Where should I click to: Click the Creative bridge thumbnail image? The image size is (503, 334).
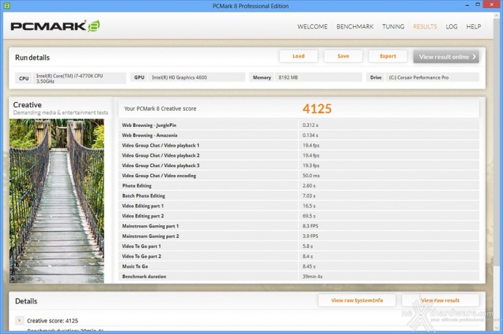[x=57, y=201]
